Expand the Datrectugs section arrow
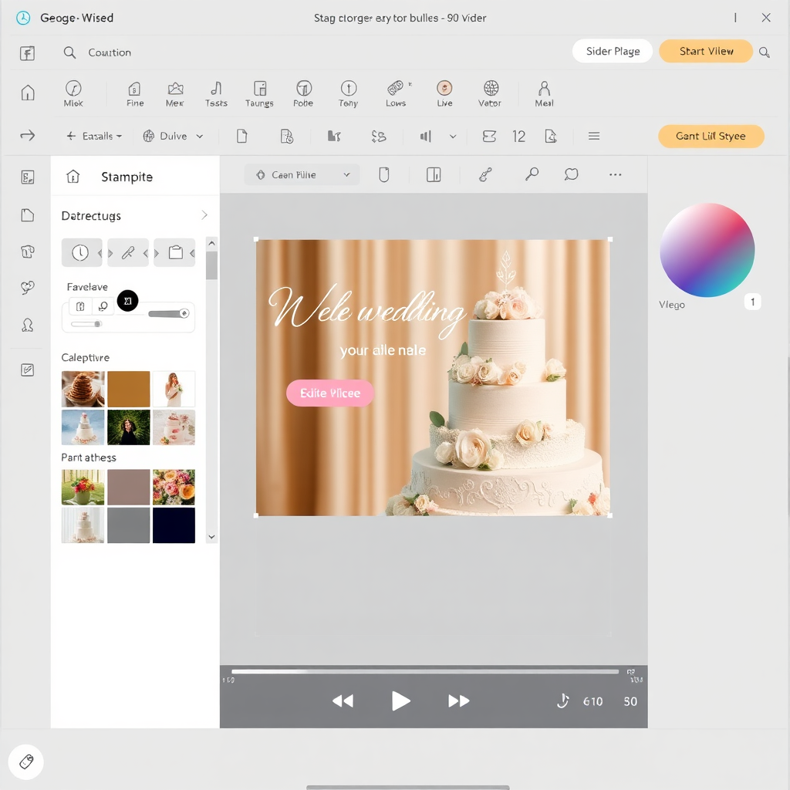The height and width of the screenshot is (790, 790). tap(204, 215)
